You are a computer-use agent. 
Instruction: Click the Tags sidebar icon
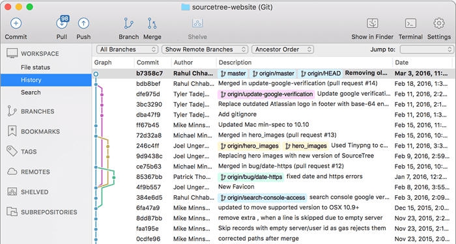(12, 152)
